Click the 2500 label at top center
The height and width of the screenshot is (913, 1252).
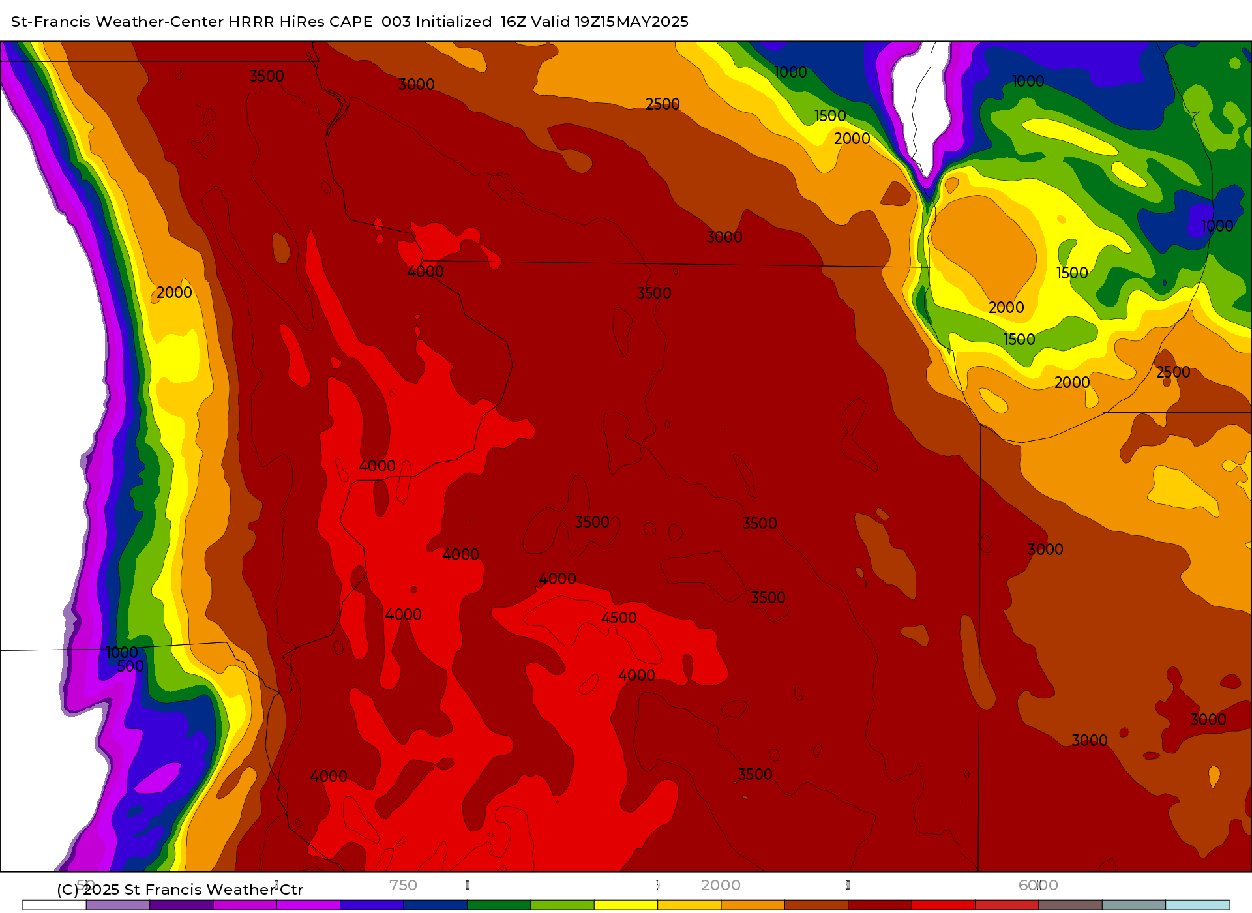663,104
